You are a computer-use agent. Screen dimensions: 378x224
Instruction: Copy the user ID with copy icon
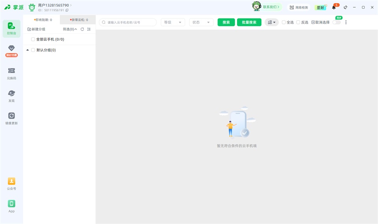[x=67, y=10]
